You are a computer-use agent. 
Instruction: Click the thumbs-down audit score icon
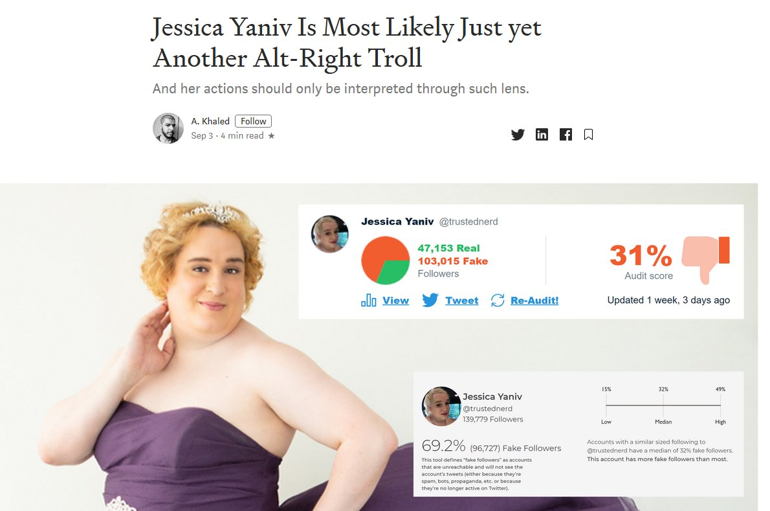coord(706,260)
